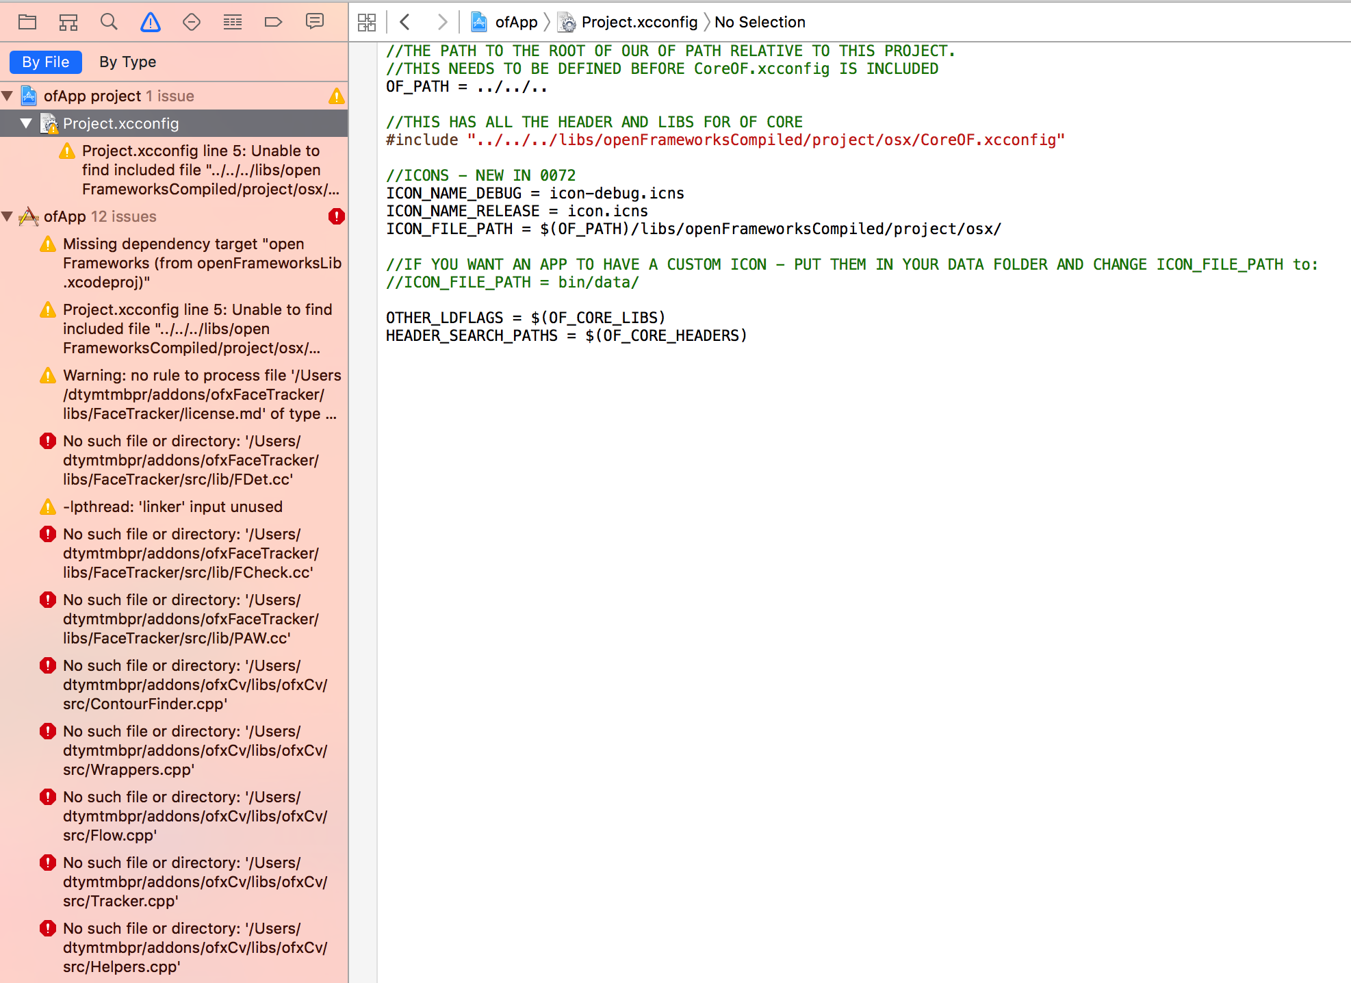Select the ofApp 12 issues row
Image resolution: width=1351 pixels, height=983 pixels.
[174, 216]
